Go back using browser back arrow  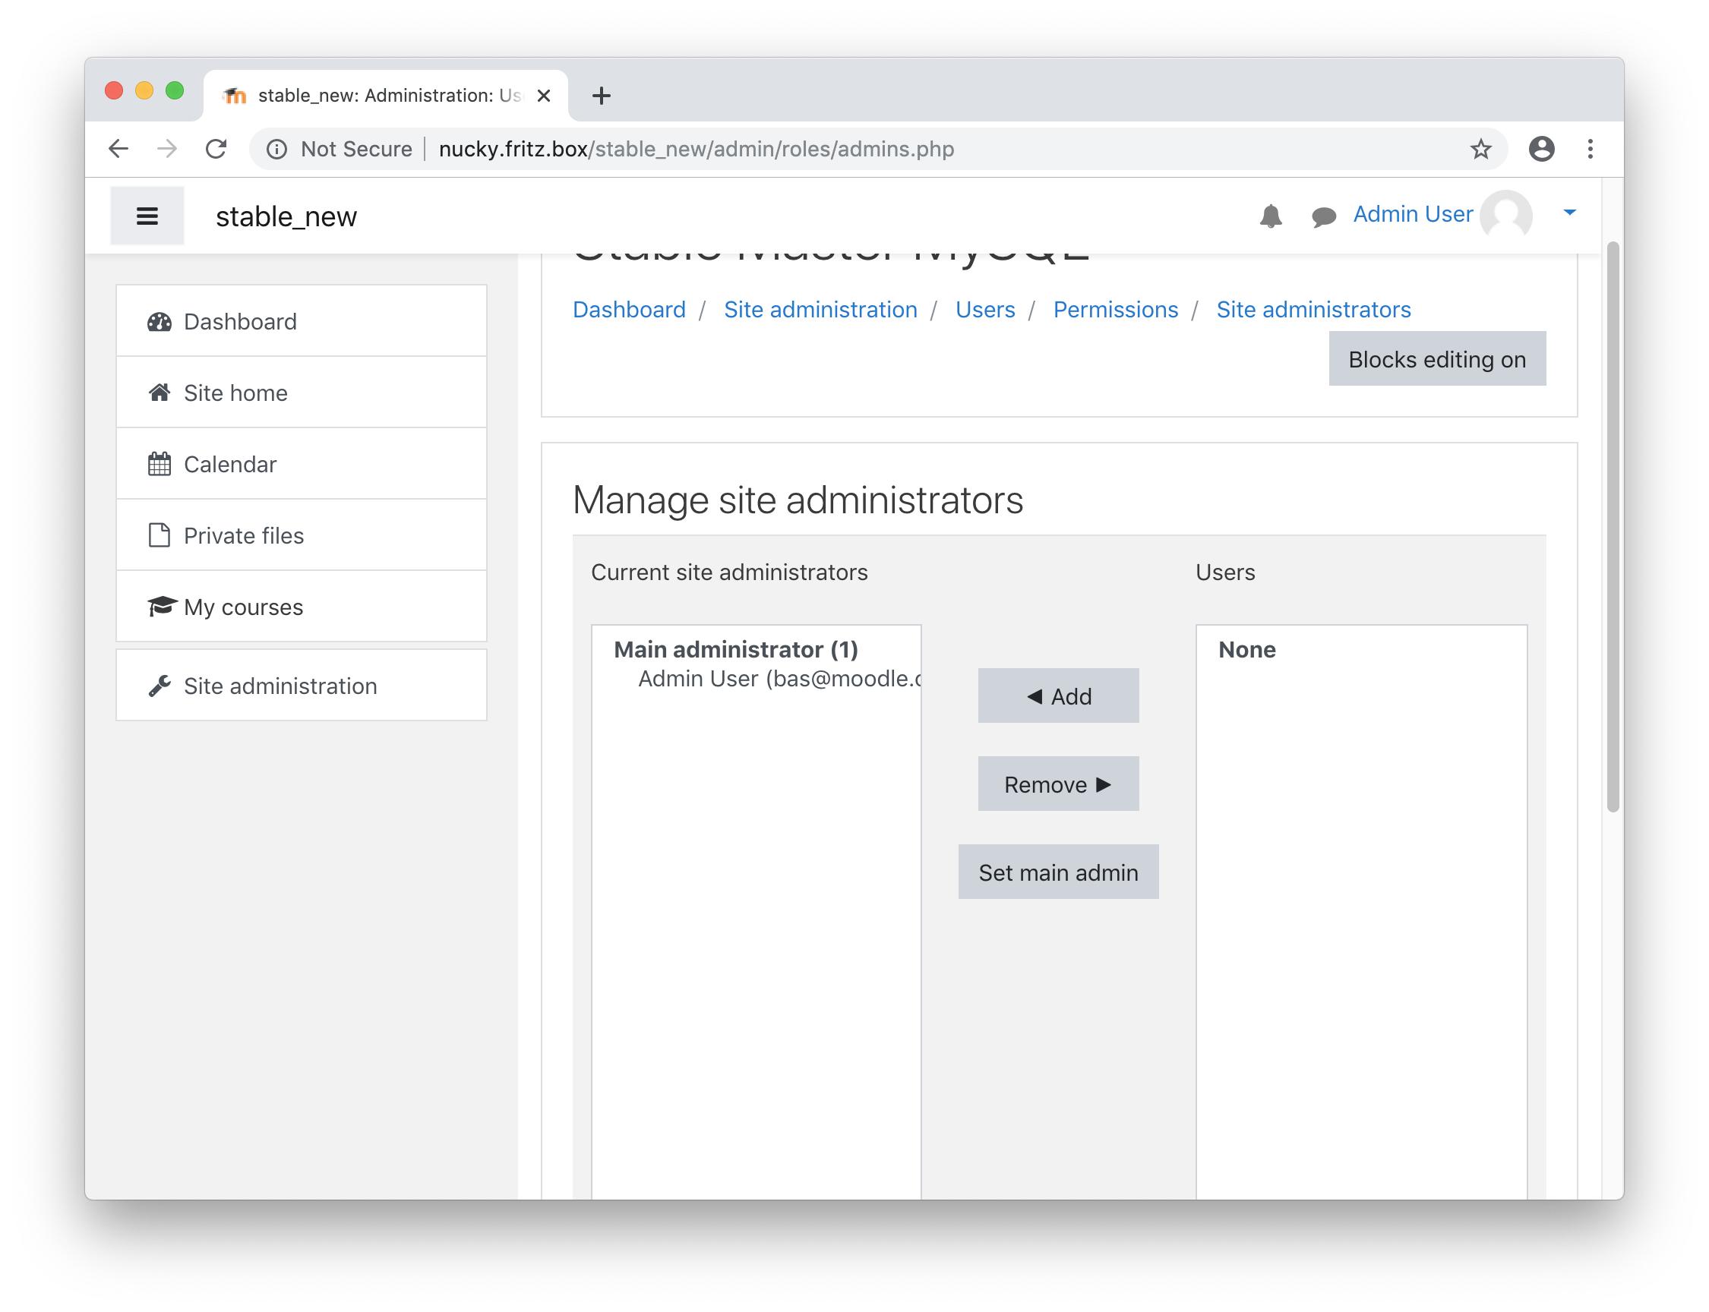point(118,148)
